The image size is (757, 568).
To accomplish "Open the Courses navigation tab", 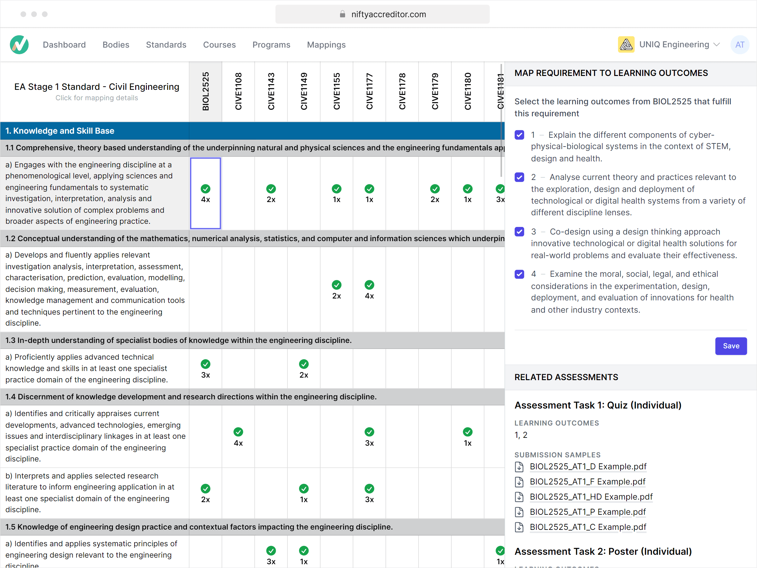I will 219,45.
